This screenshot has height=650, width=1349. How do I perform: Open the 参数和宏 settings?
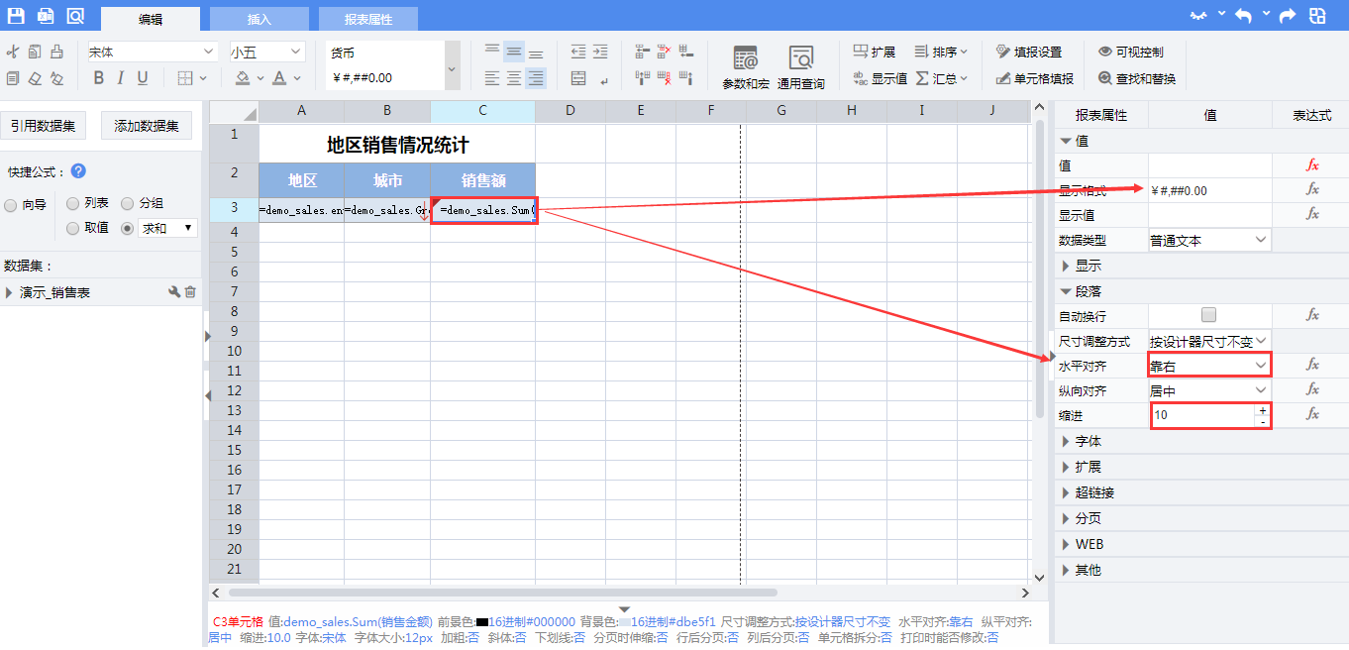[745, 67]
